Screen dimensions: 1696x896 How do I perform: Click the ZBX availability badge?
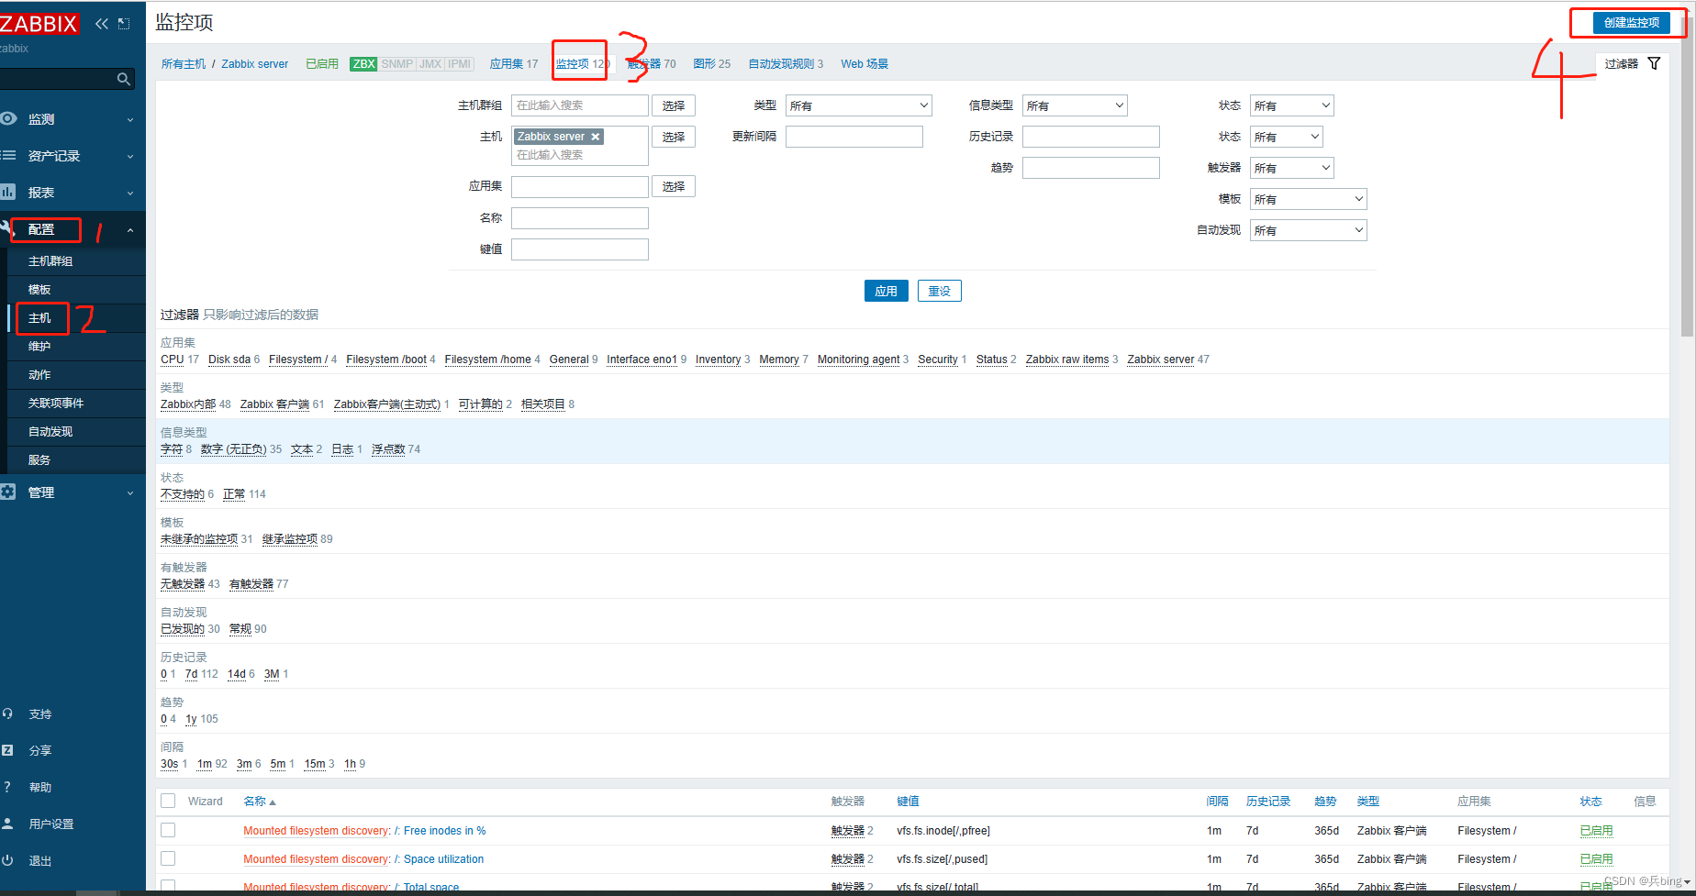pos(363,64)
